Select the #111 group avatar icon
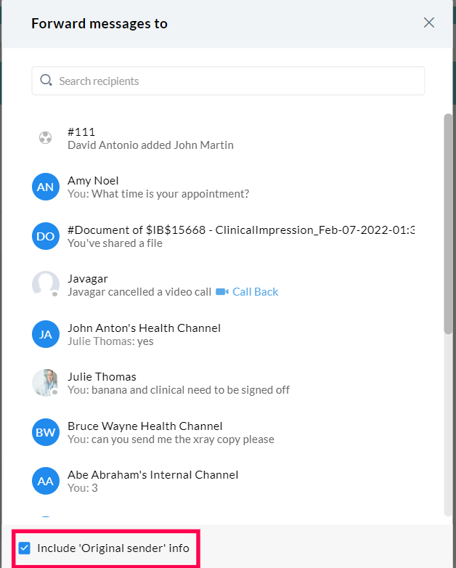The width and height of the screenshot is (456, 568). pyautogui.click(x=45, y=138)
